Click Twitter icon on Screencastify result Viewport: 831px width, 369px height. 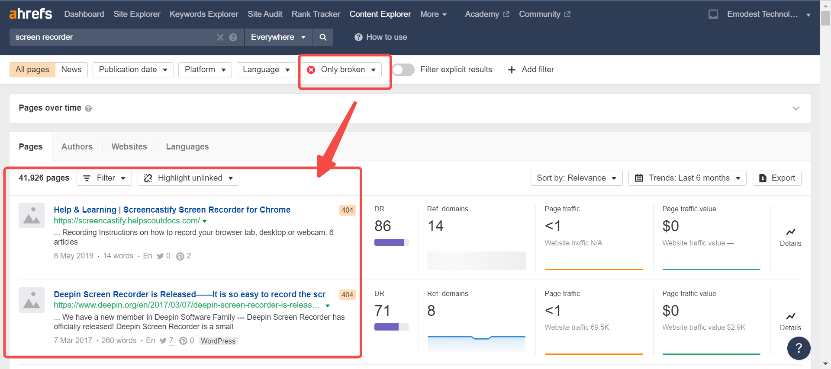[x=160, y=256]
